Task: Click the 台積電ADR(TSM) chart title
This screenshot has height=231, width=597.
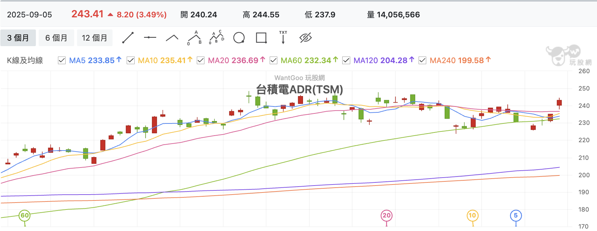Action: (x=300, y=89)
